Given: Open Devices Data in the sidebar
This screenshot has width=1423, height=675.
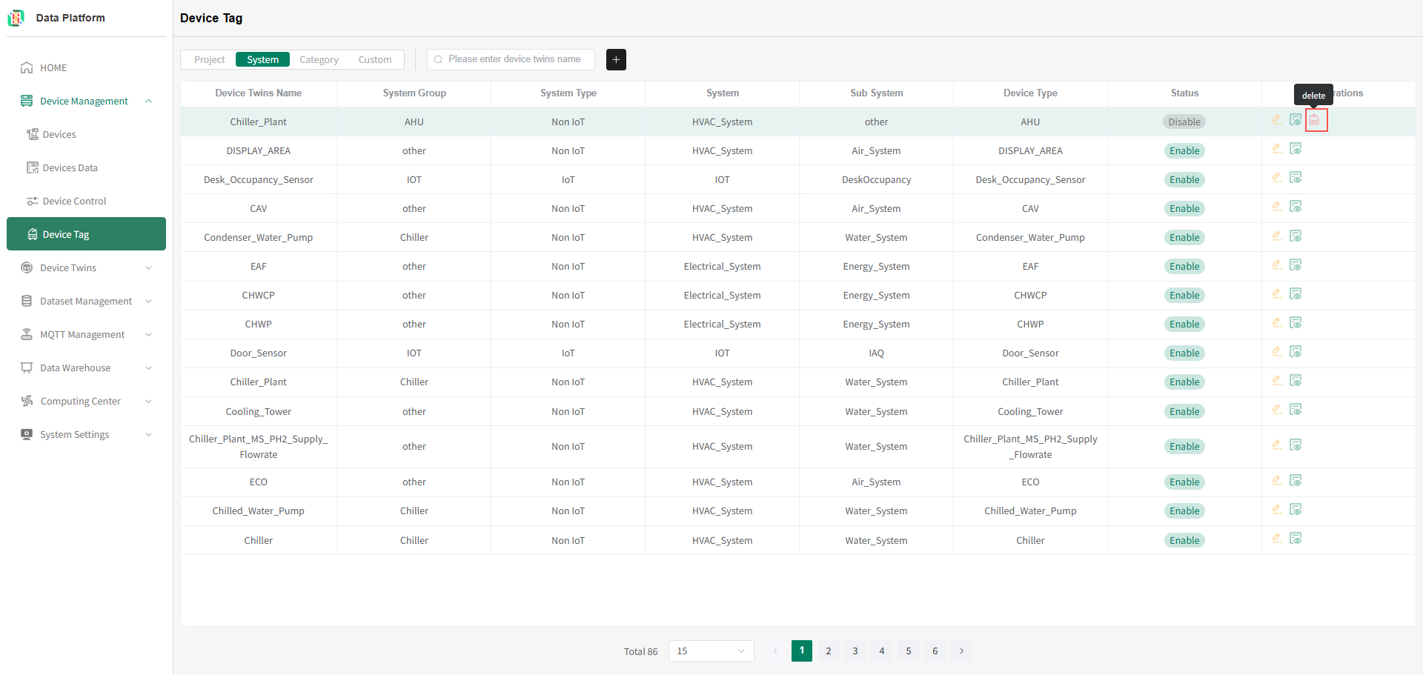Looking at the screenshot, I should 86,167.
